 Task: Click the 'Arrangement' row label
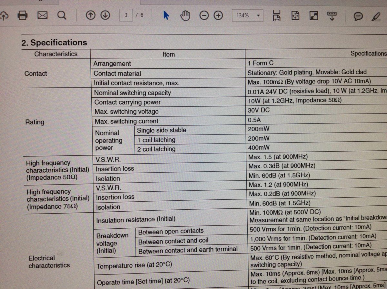(x=112, y=64)
